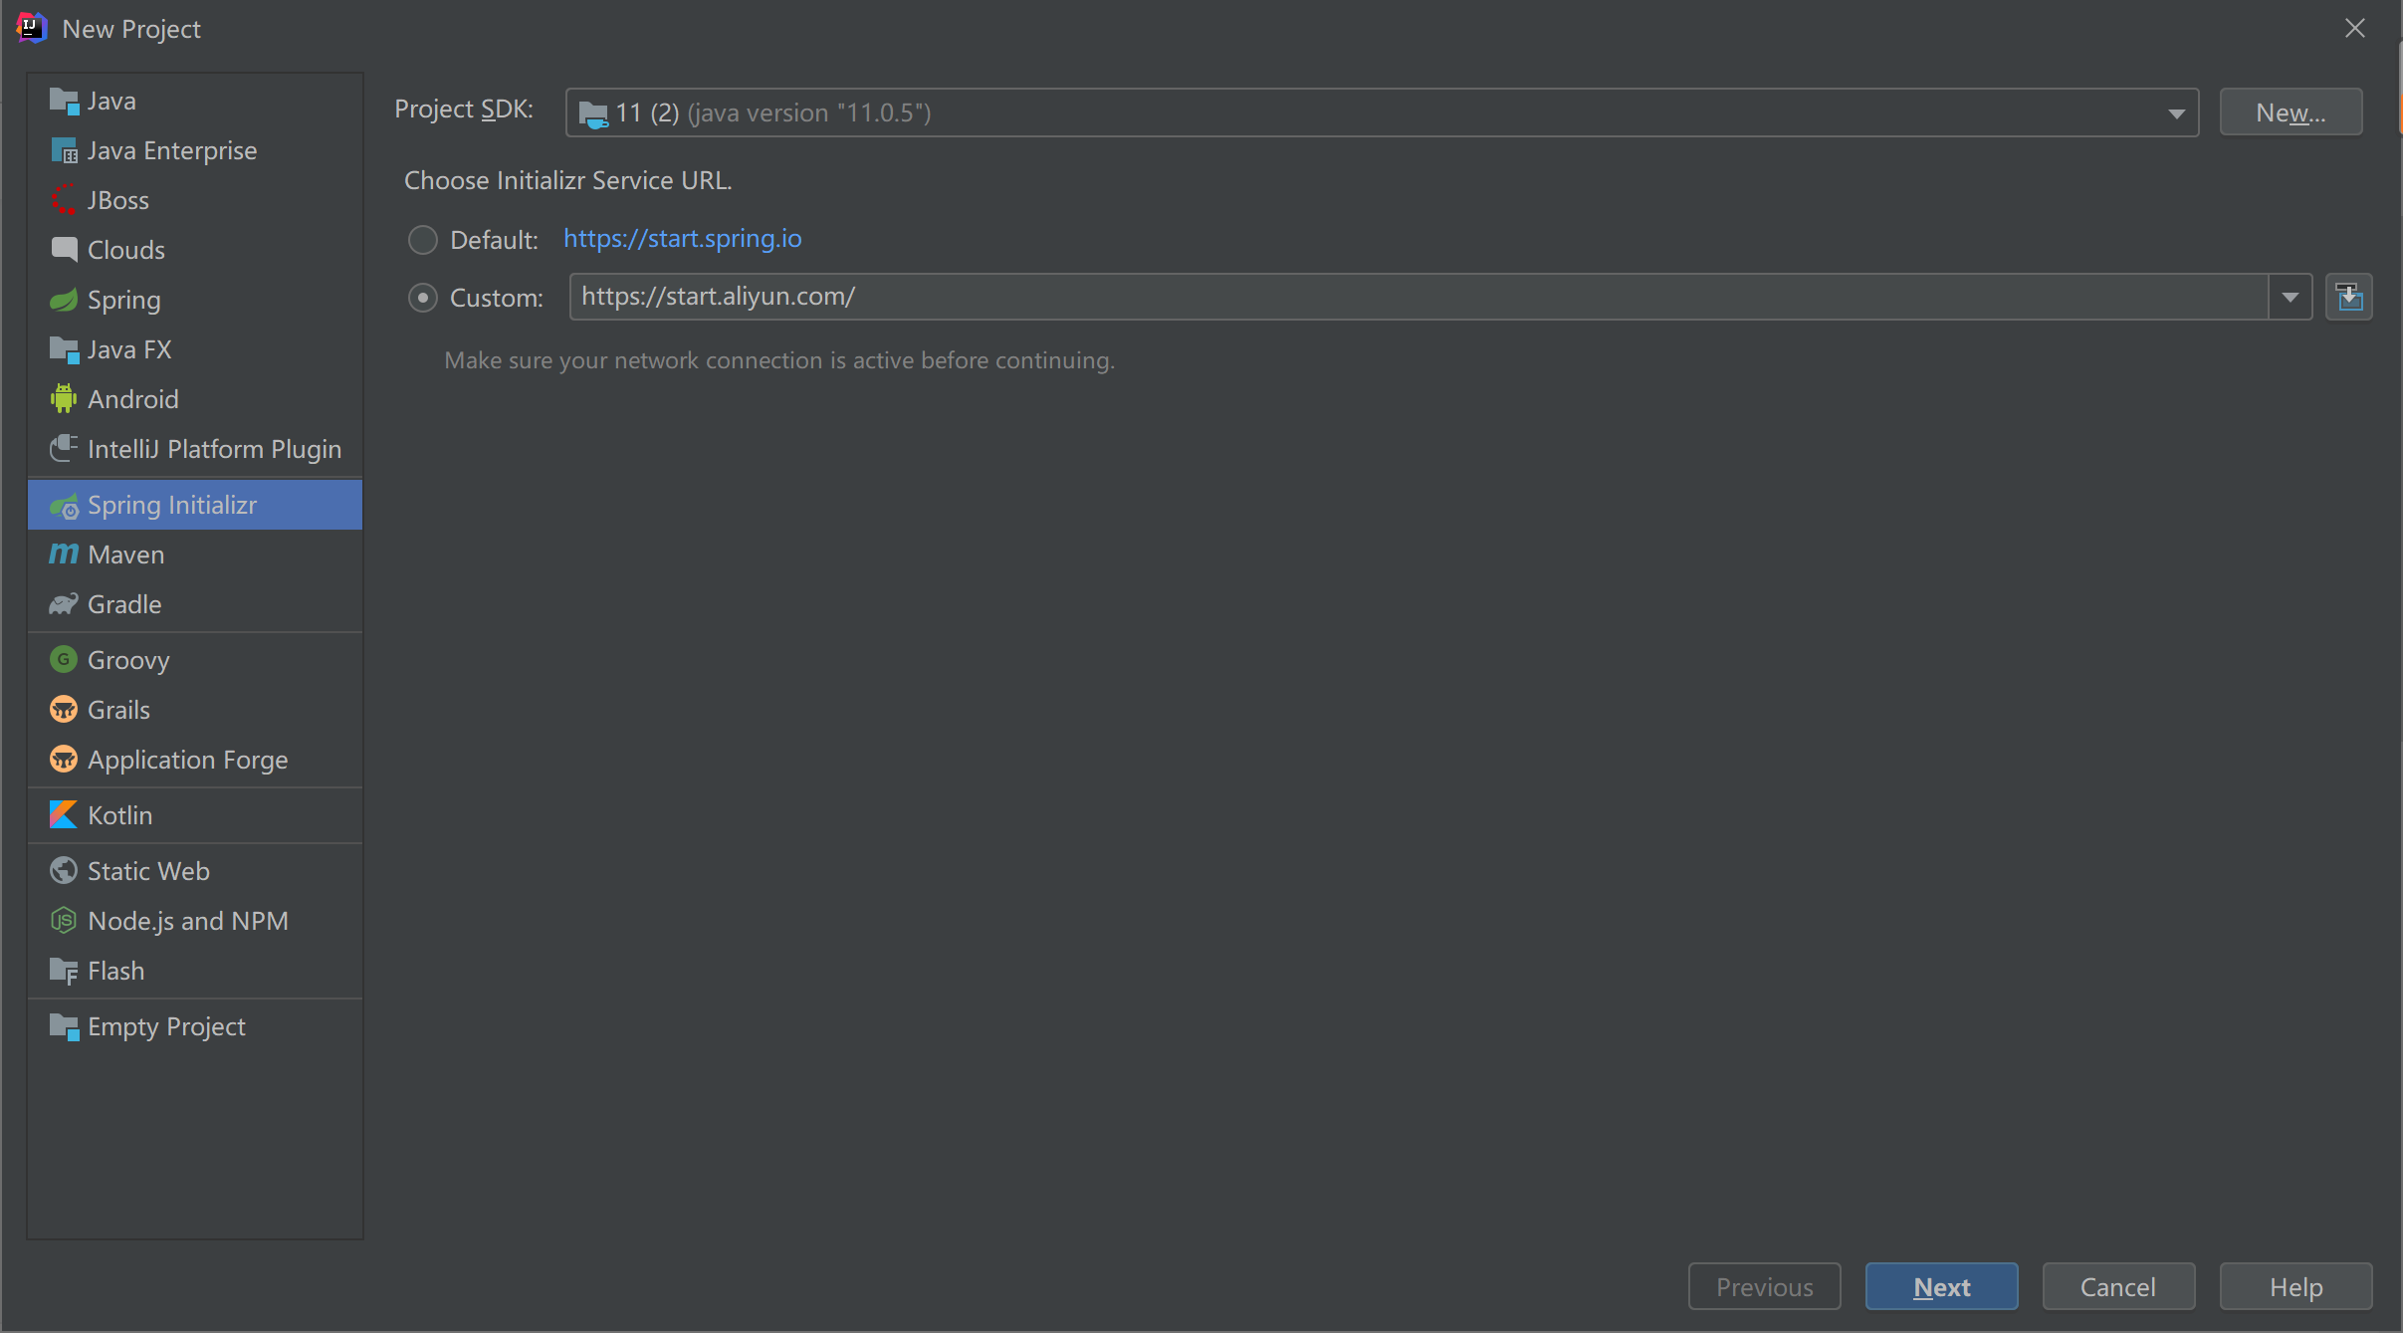Screen dimensions: 2403x1333
Task: Choose Static Web project type
Action: (148, 871)
